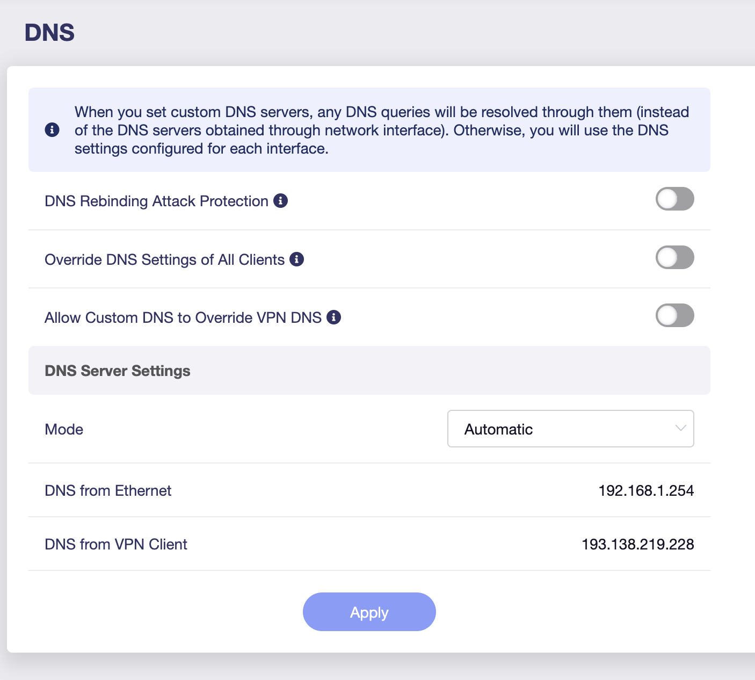
Task: Click the DNS page heading
Action: pyautogui.click(x=49, y=33)
